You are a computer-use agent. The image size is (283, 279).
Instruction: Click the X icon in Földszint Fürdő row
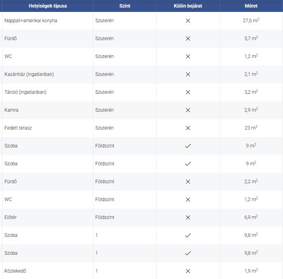[188, 182]
